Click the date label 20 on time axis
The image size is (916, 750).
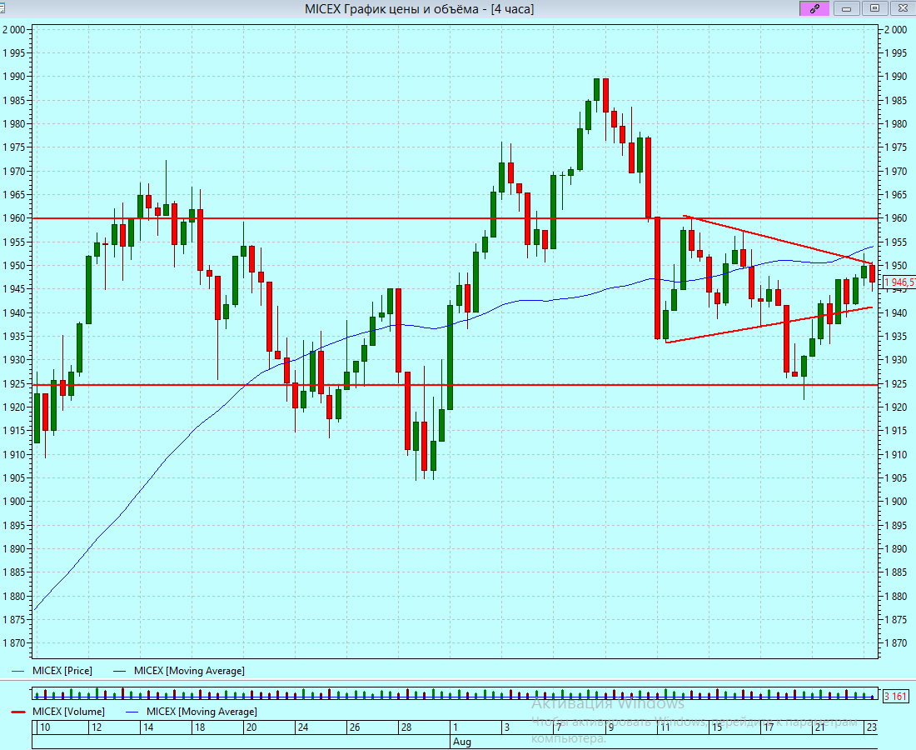[x=251, y=727]
